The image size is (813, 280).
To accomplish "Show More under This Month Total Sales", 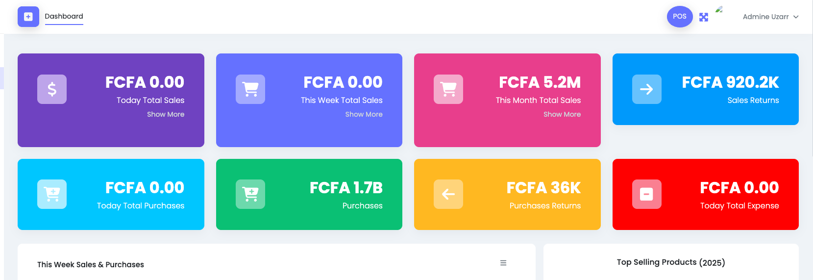I will pos(562,114).
